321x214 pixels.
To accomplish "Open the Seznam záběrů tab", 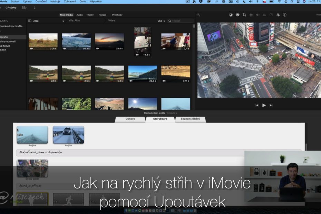I will [190, 119].
